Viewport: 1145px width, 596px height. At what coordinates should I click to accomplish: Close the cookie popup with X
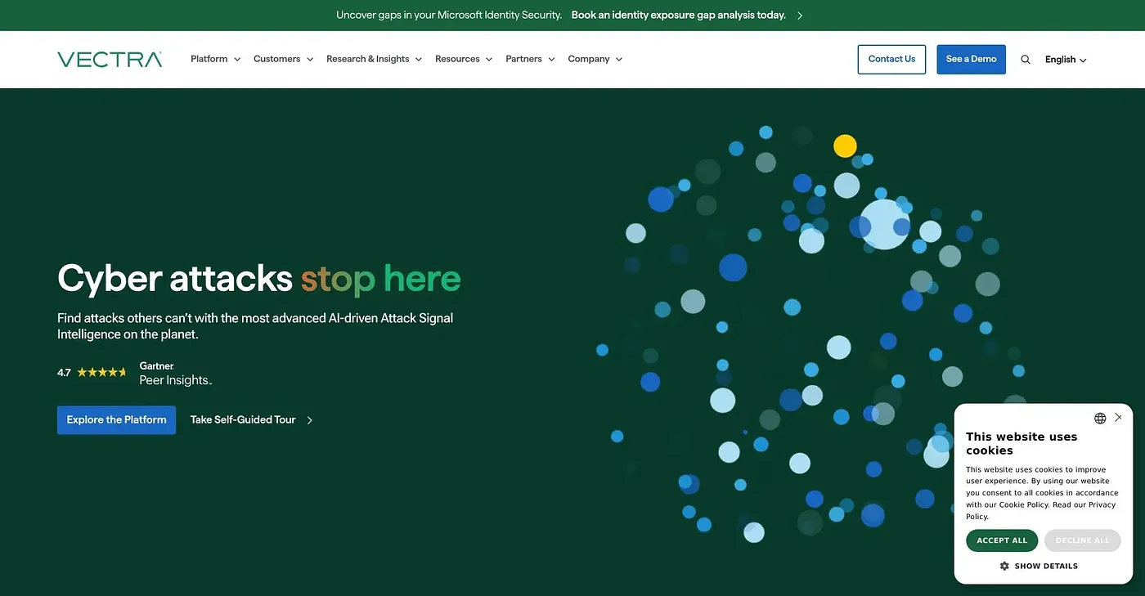tap(1118, 417)
